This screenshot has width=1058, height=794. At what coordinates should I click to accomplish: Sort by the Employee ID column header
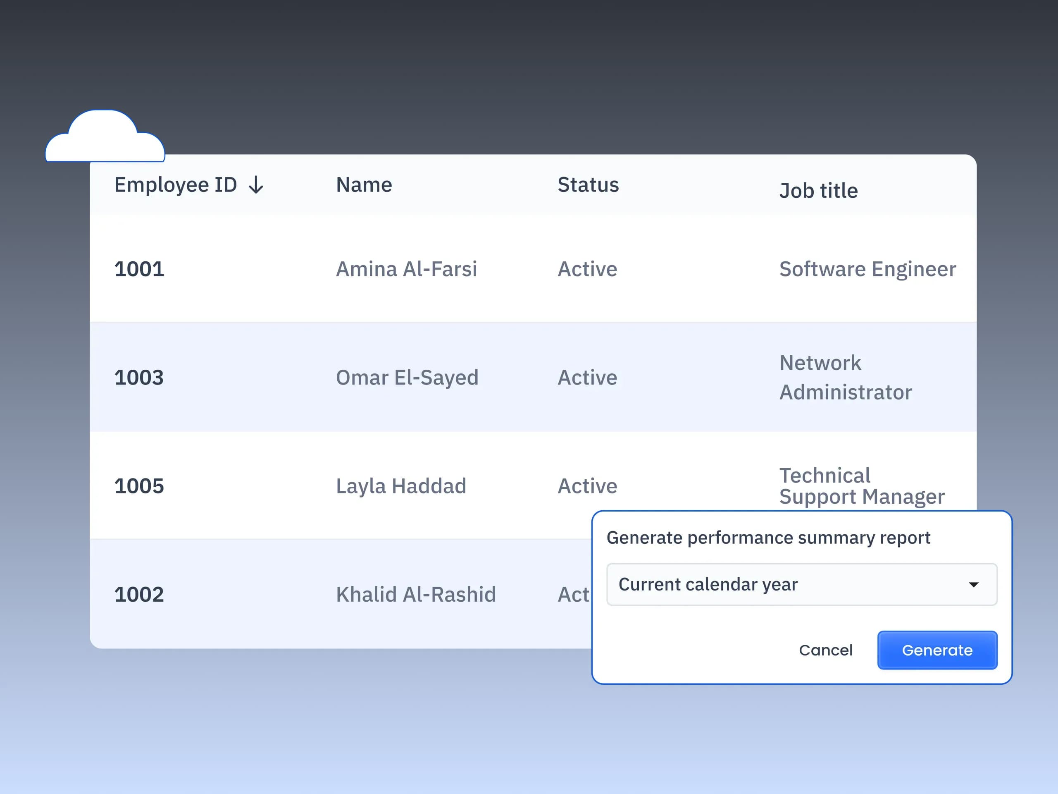coord(176,185)
